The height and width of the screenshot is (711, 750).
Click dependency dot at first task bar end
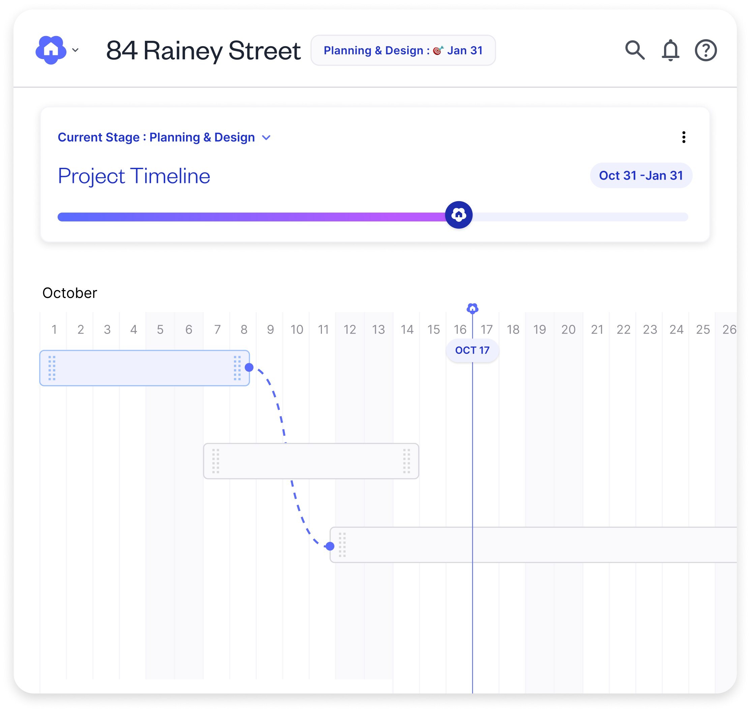pyautogui.click(x=249, y=367)
